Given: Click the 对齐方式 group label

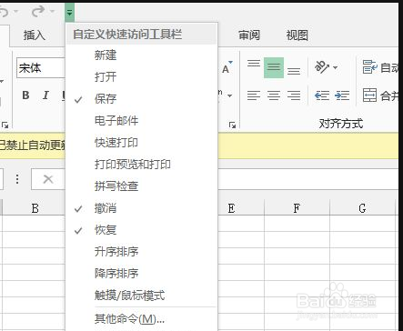Looking at the screenshot, I should 340,124.
